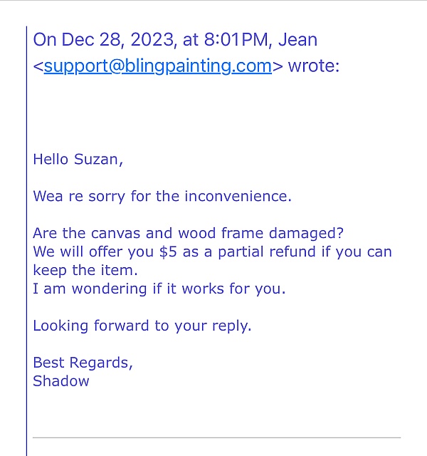Click the word "wrote:" after the address
This screenshot has width=427, height=456.
tap(314, 66)
